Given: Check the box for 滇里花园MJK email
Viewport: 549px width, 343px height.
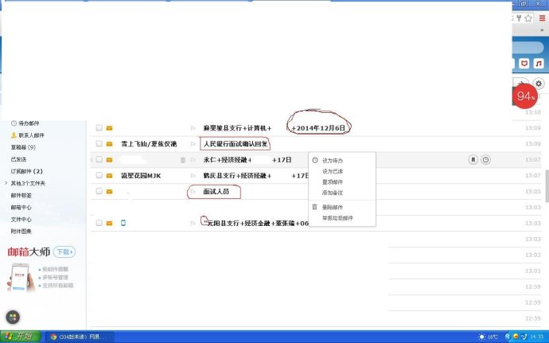Looking at the screenshot, I should point(99,175).
